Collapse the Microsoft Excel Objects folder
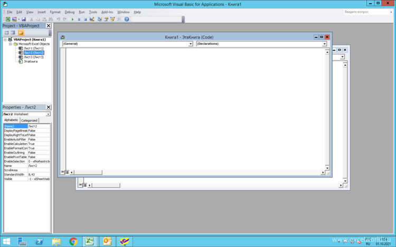This screenshot has height=247, width=396. tap(10, 44)
